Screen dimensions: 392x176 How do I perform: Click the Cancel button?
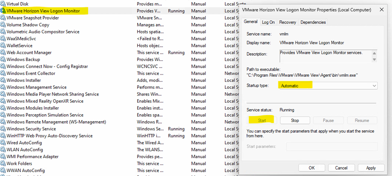point(341,168)
